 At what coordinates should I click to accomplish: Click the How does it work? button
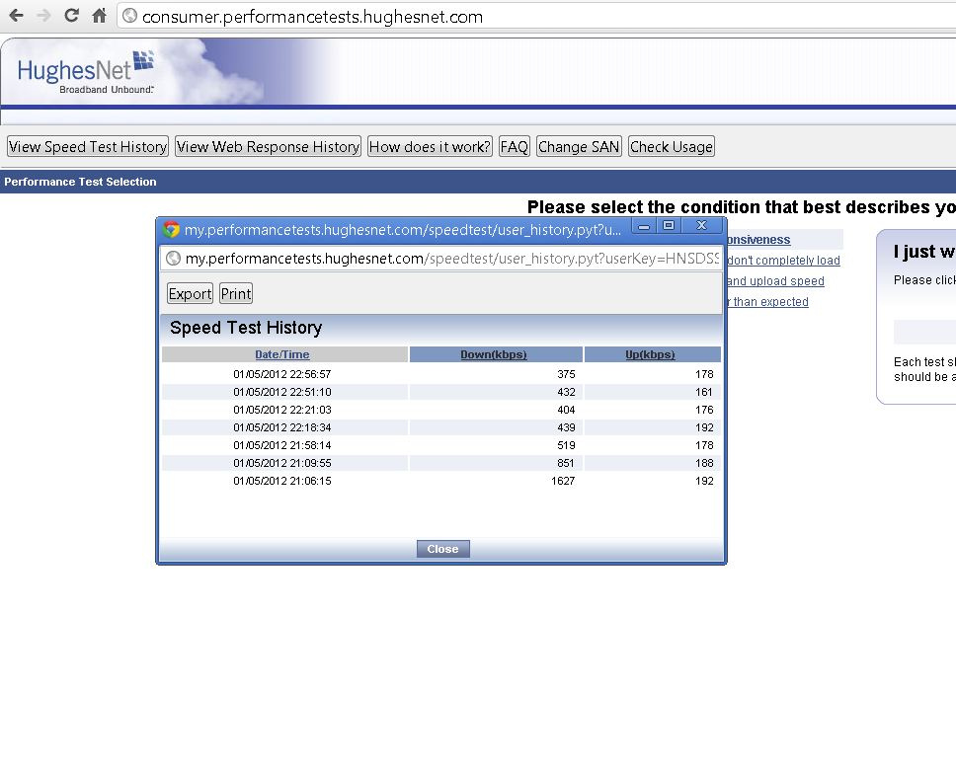[430, 146]
